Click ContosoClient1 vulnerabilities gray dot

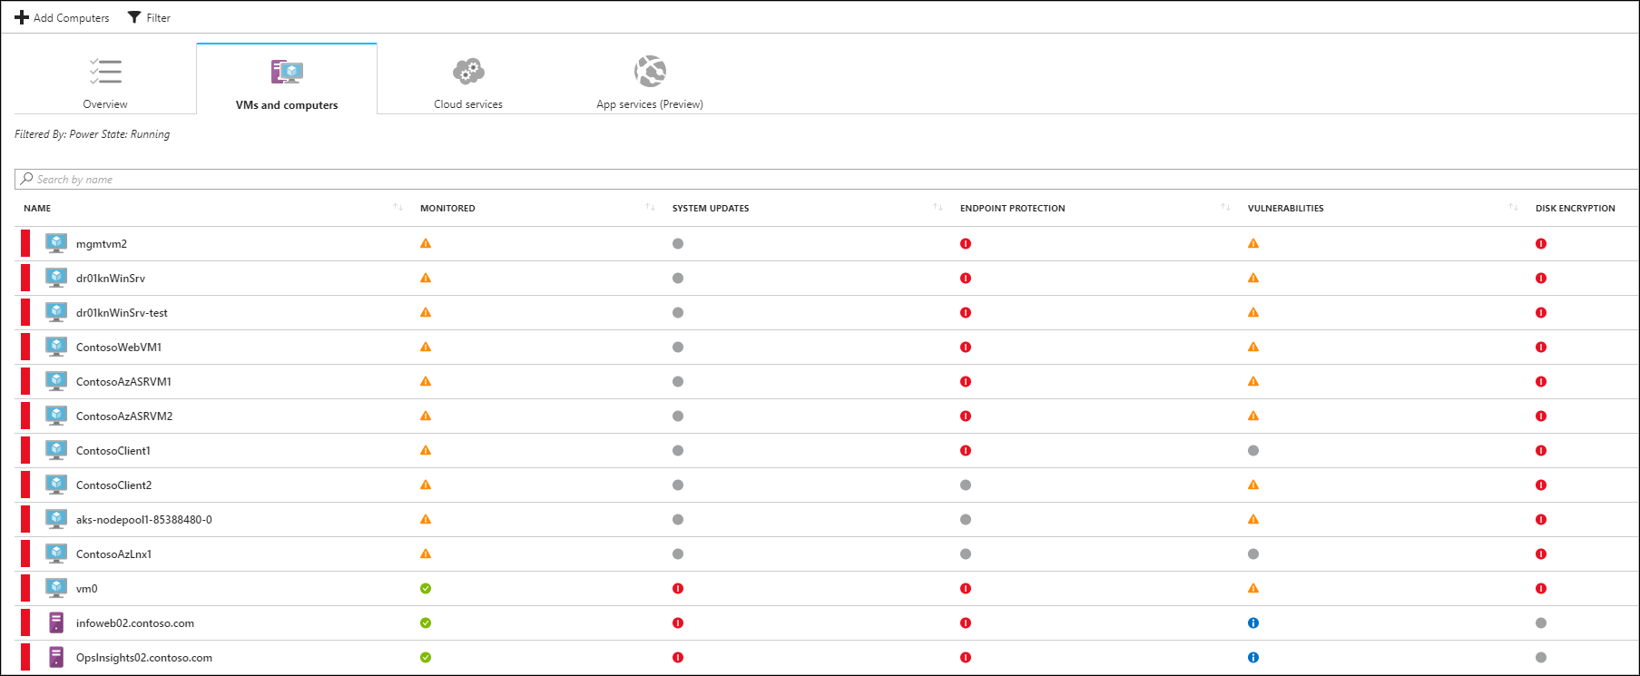[x=1253, y=450]
